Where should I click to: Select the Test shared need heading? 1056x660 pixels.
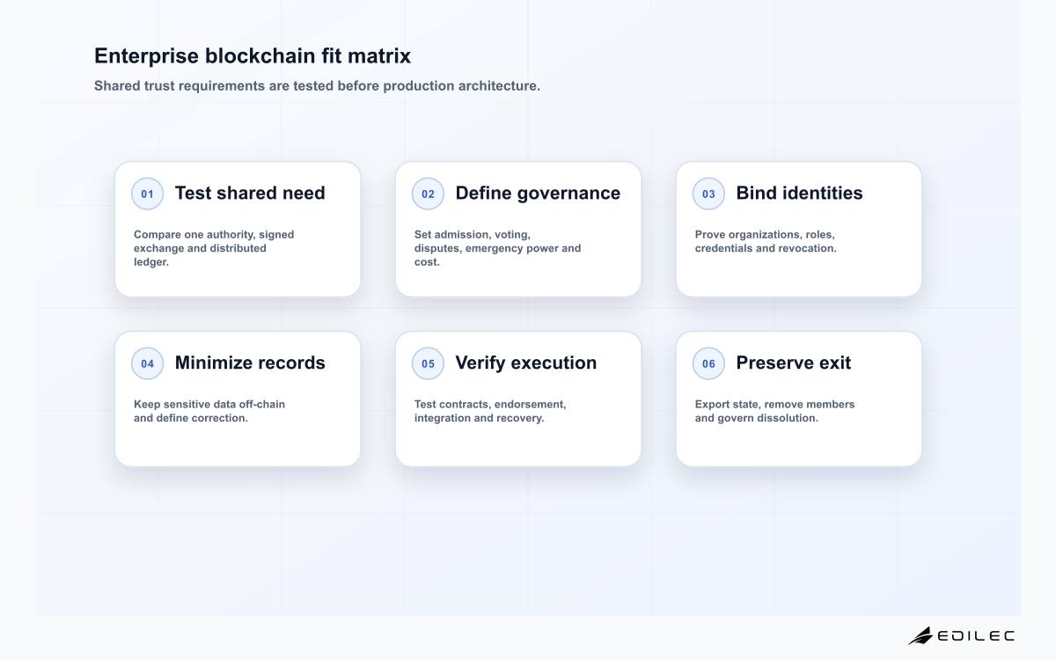[250, 194]
